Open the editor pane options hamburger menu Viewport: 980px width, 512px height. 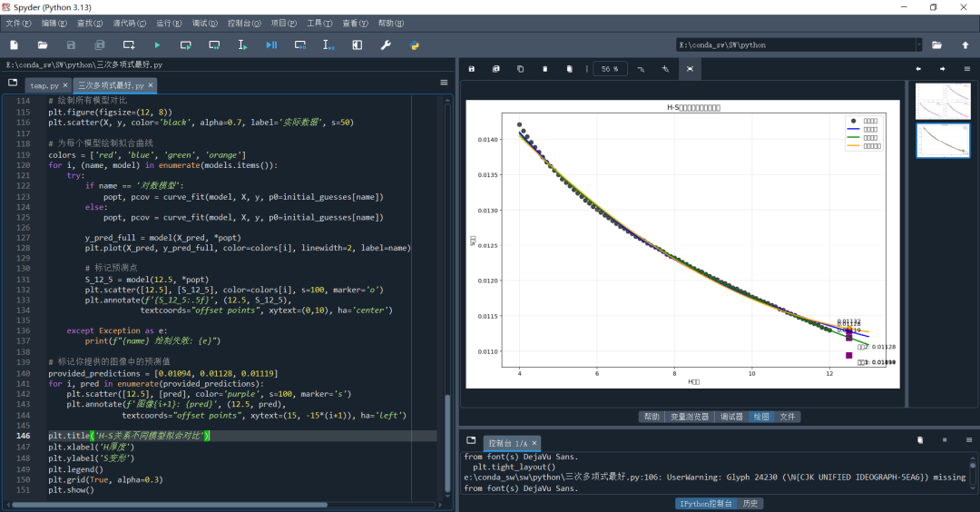pyautogui.click(x=444, y=83)
